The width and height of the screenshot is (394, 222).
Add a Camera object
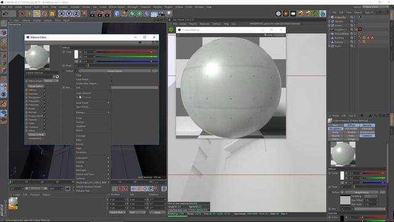161,14
